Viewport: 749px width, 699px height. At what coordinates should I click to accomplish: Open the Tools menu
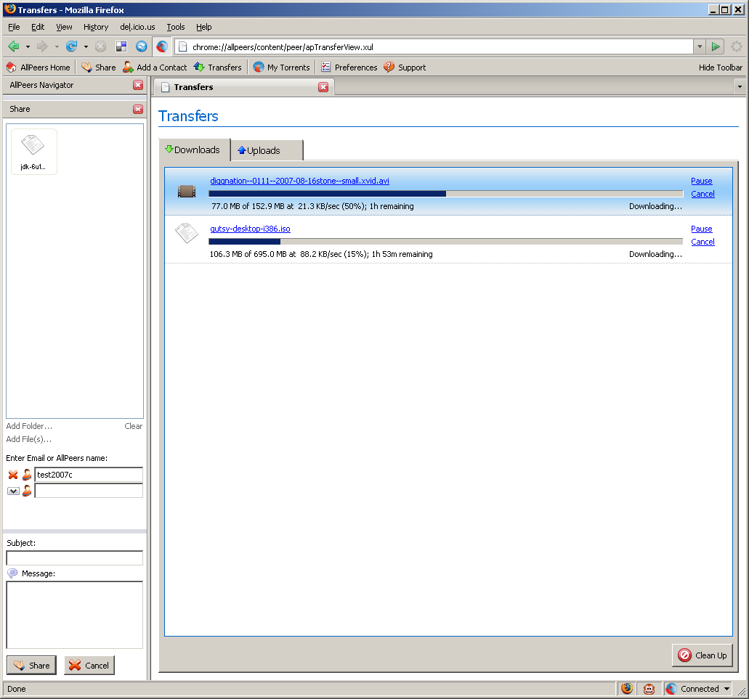tap(175, 27)
